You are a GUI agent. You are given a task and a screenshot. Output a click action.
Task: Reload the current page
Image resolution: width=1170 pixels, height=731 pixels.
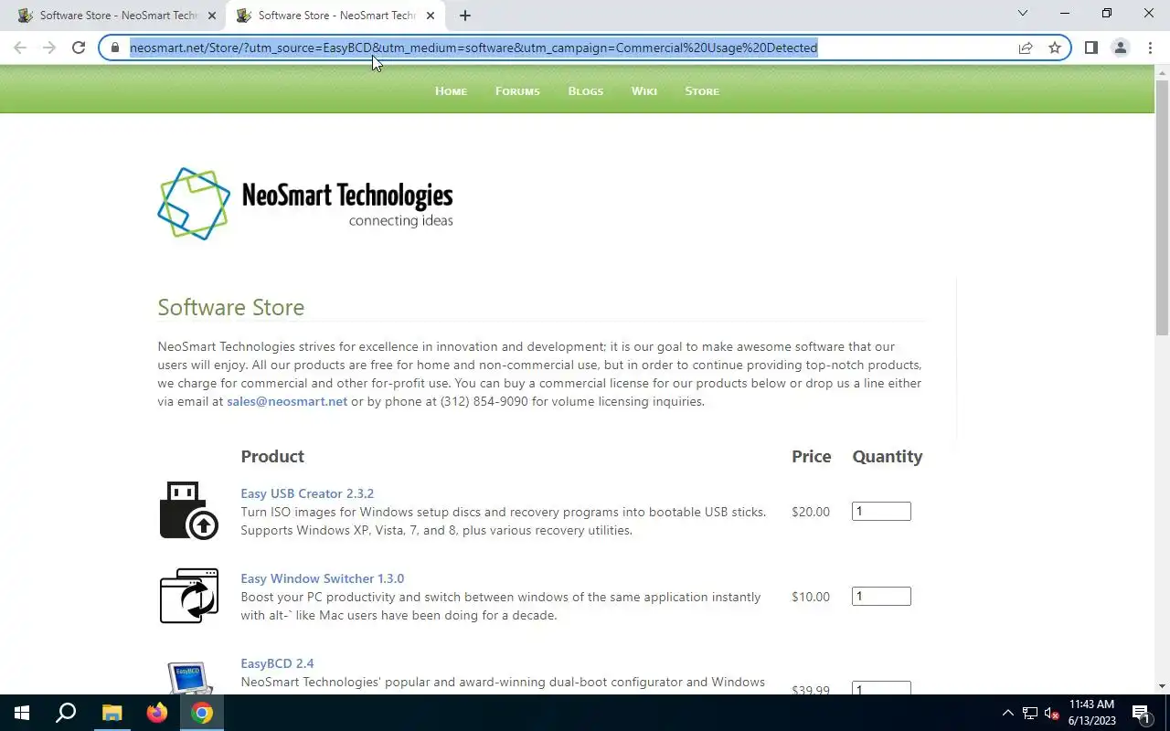[x=79, y=48]
